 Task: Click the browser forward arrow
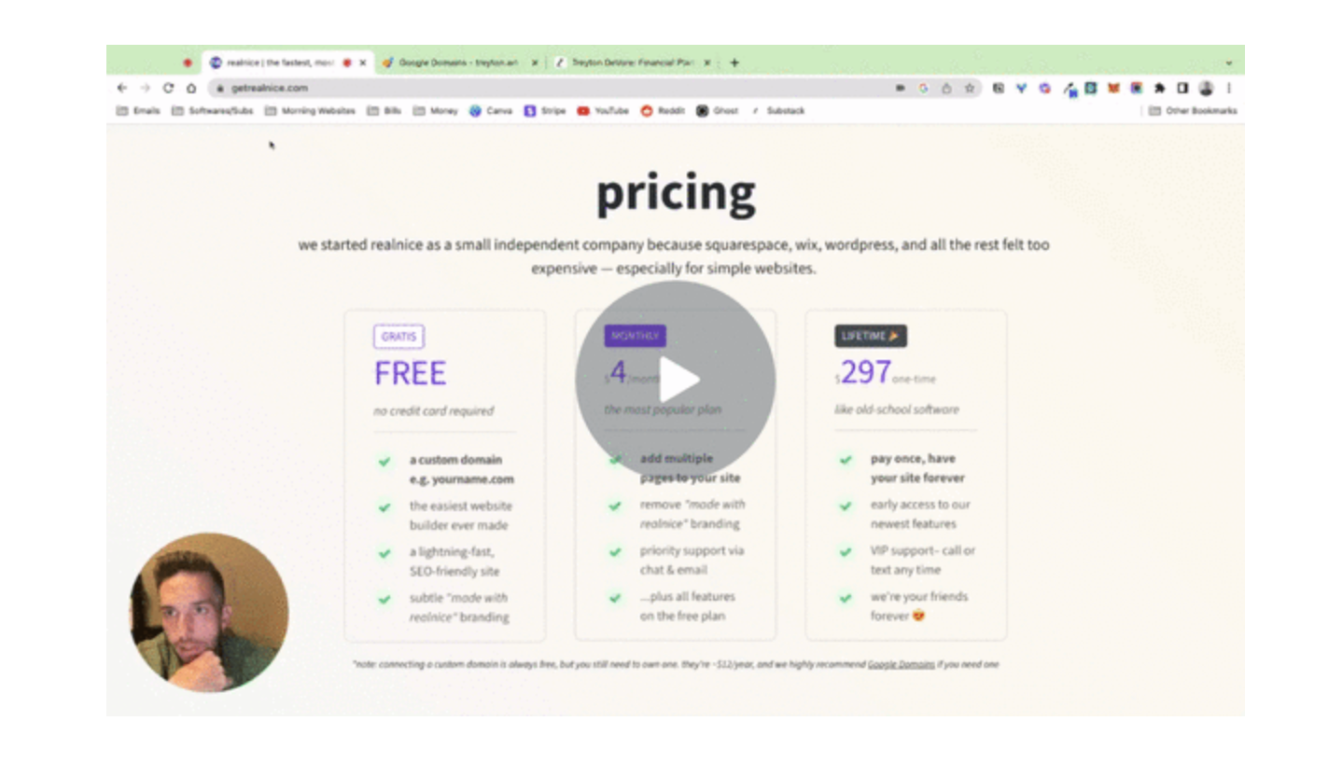145,88
